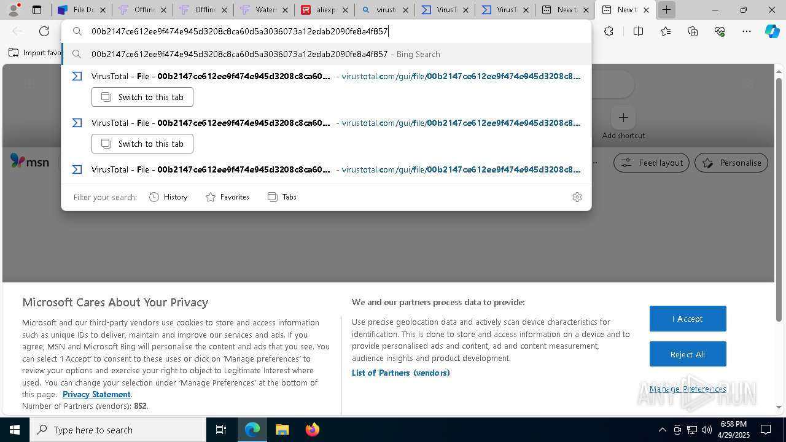Reload the current page
The image size is (786, 442).
point(44,31)
